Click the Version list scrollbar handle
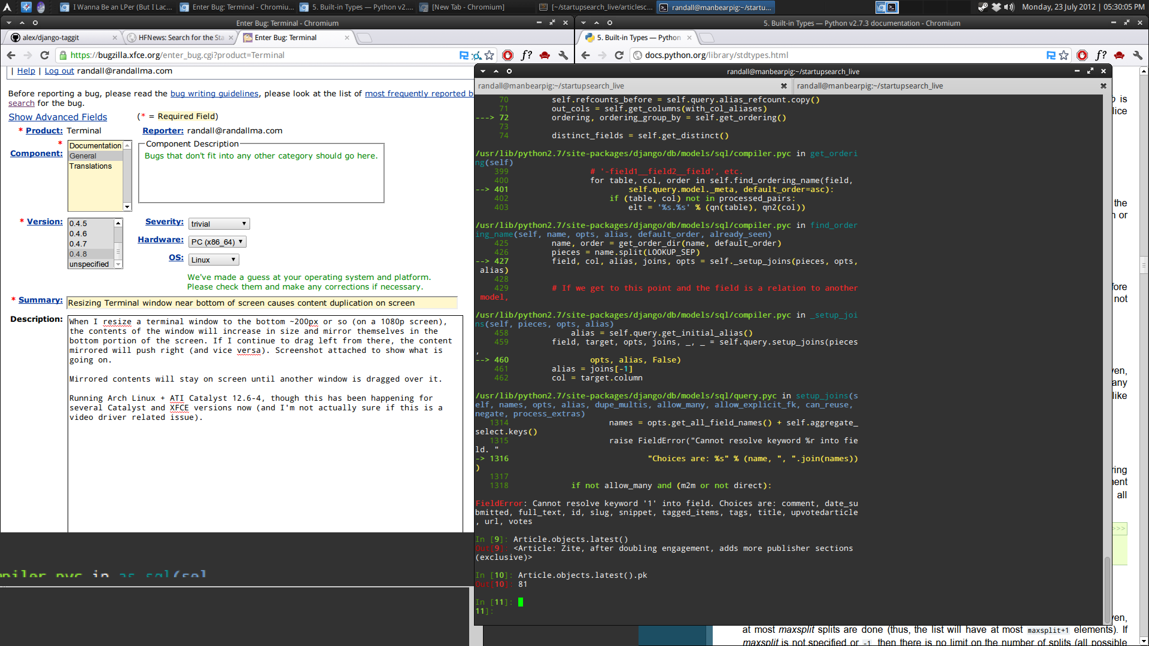Viewport: 1149px width, 646px height. tap(118, 252)
